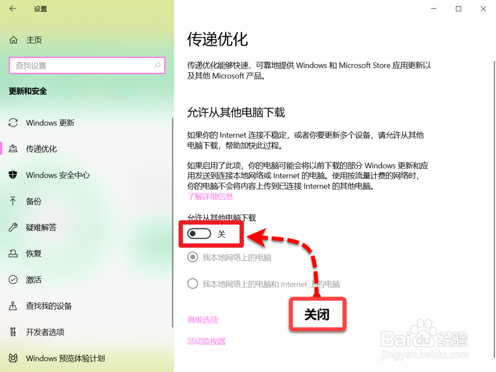Click the 备份 upload arrow icon
Image resolution: width=496 pixels, height=372 pixels.
pyautogui.click(x=13, y=201)
